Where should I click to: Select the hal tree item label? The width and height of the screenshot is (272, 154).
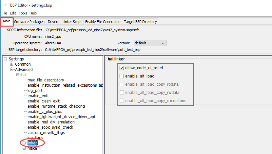[x=24, y=75]
